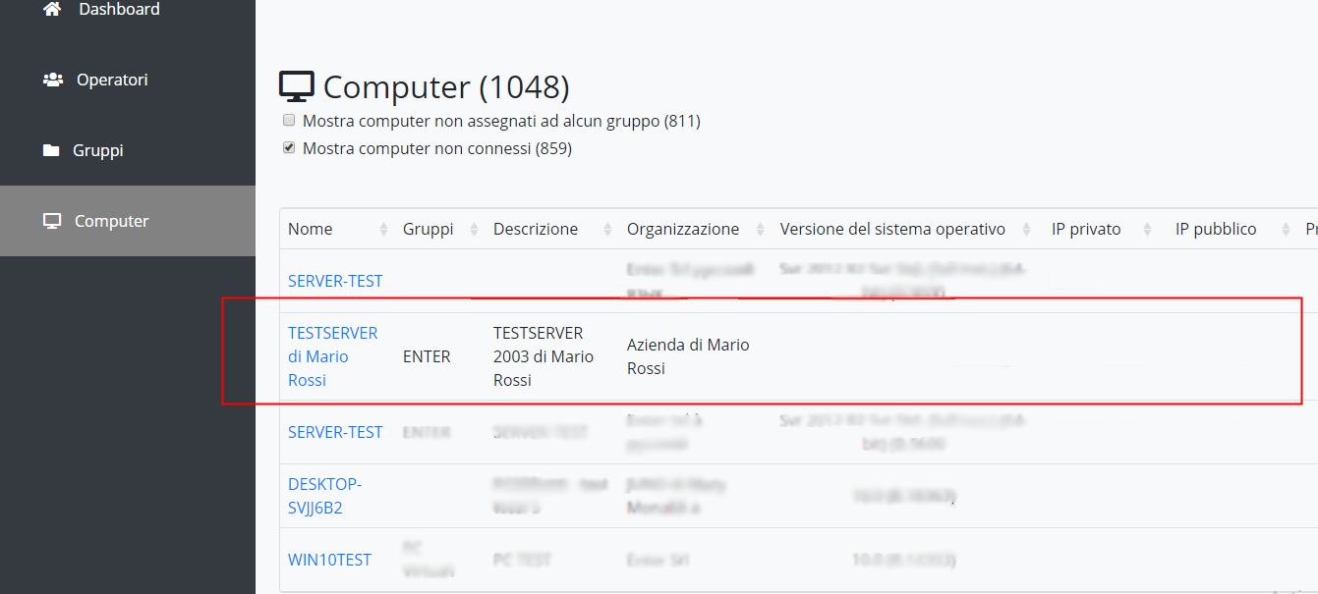The image size is (1318, 594).
Task: Click the Gruppi folder icon
Action: click(51, 150)
